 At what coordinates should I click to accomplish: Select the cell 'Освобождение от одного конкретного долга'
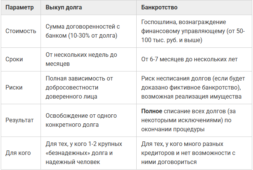89,120
